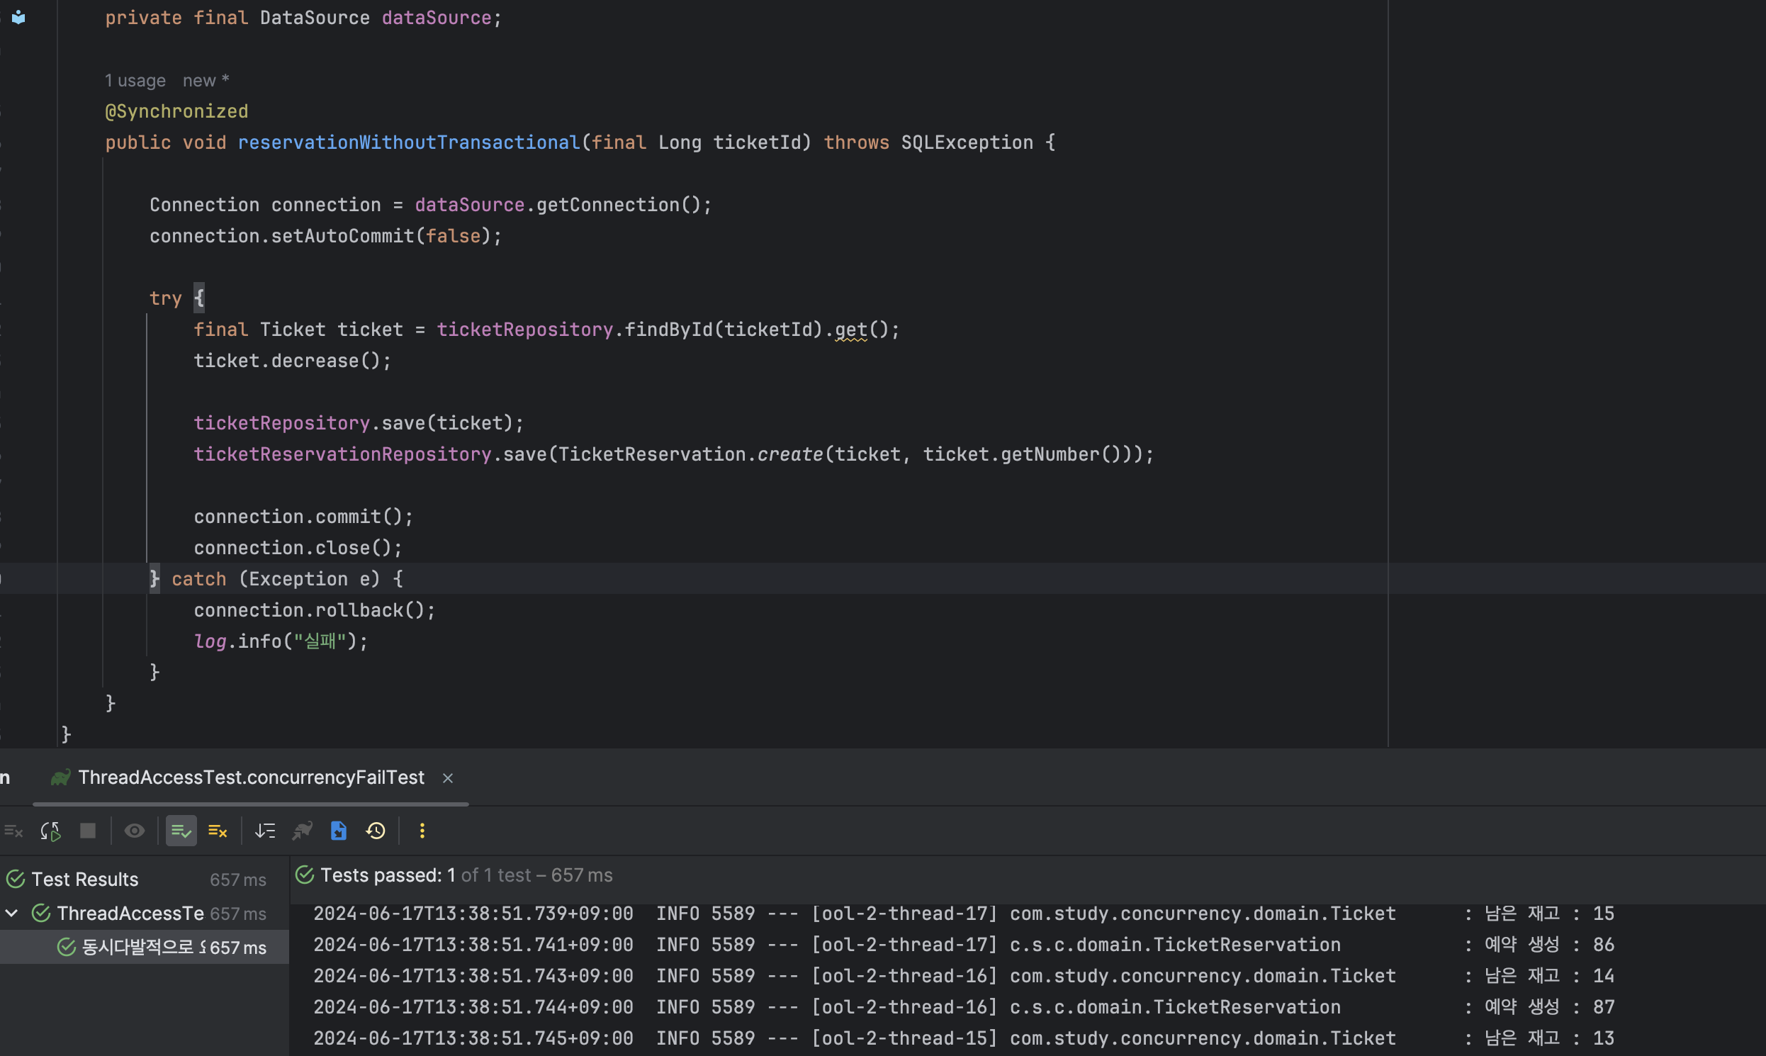Toggle Show Ignored tests filter
This screenshot has height=1056, width=1766.
click(x=218, y=831)
